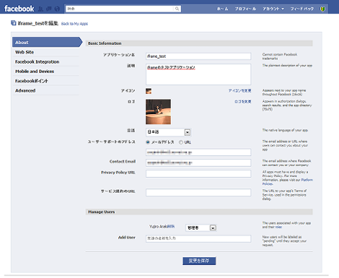Select the Web Site sidebar tab
339x278 pixels.
tap(45, 52)
